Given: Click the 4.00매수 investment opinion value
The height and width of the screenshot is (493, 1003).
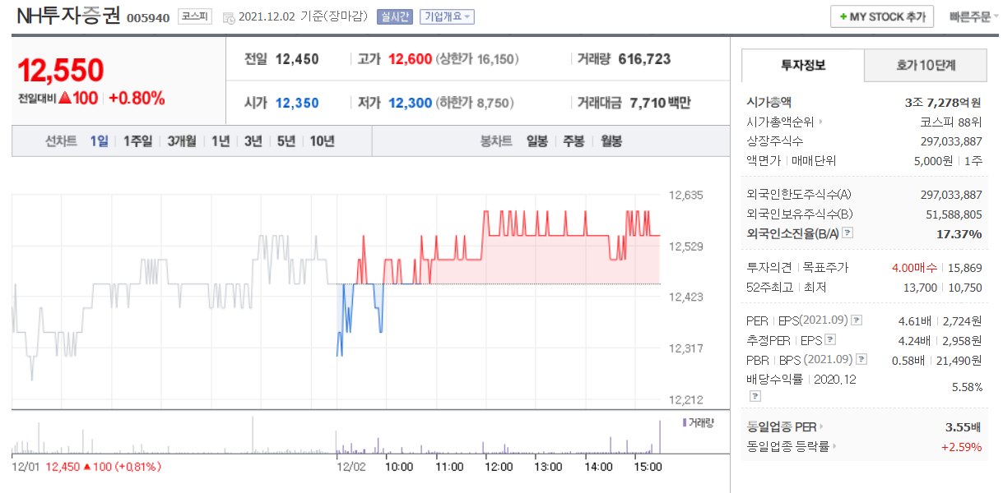Looking at the screenshot, I should click(914, 268).
